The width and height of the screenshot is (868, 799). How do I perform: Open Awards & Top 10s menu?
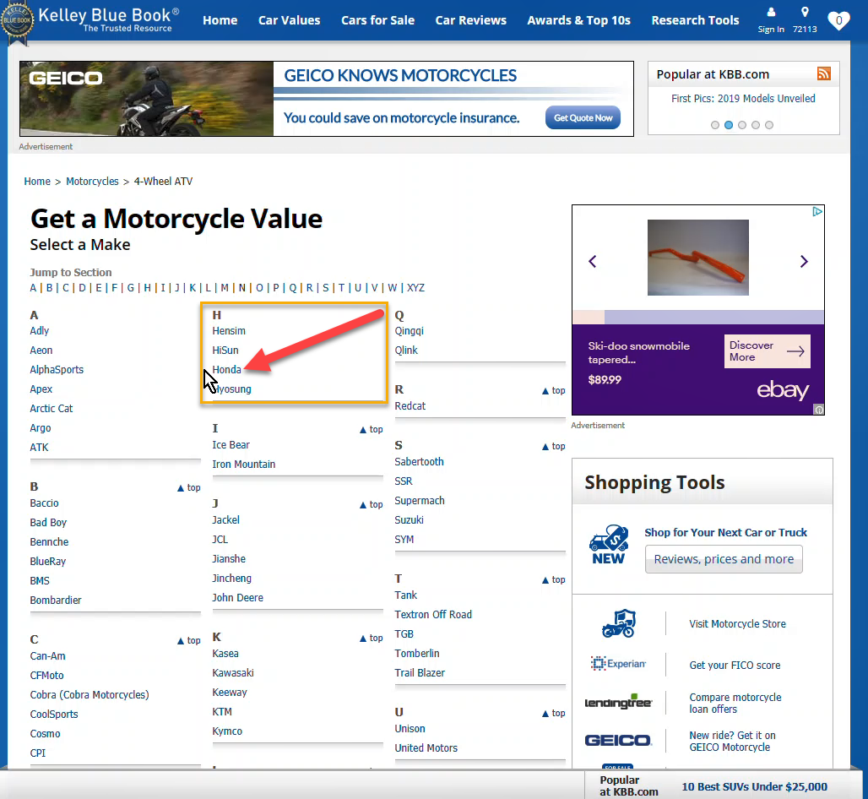click(578, 20)
